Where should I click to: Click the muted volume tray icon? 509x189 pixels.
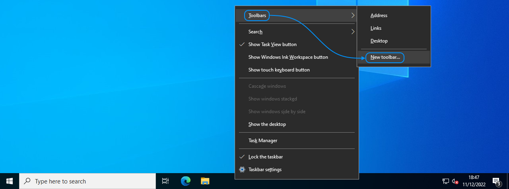[456, 181]
